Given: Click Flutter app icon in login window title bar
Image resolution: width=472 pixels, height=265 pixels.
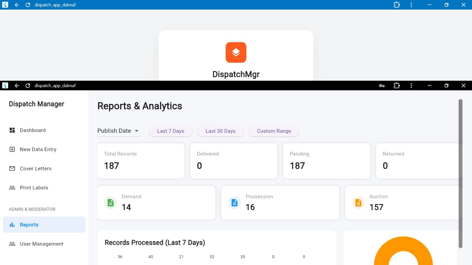Looking at the screenshot, I should pyautogui.click(x=5, y=5).
